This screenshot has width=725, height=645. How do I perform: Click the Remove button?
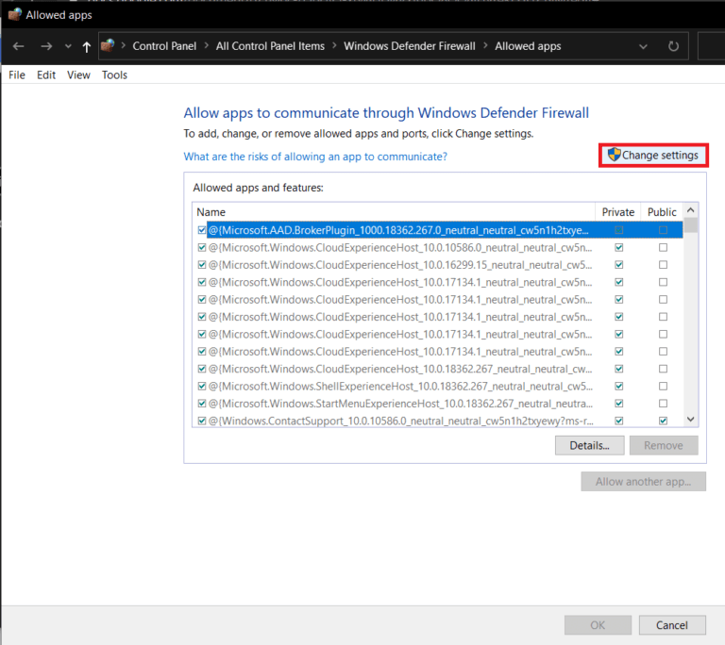(664, 445)
